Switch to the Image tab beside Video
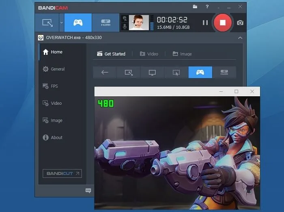This screenshot has width=284, height=212. coord(182,54)
